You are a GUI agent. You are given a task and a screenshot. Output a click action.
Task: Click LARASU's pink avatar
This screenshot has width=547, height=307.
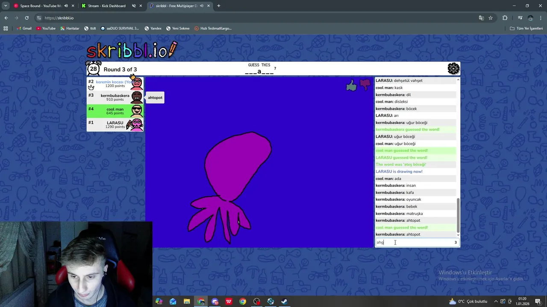137,125
